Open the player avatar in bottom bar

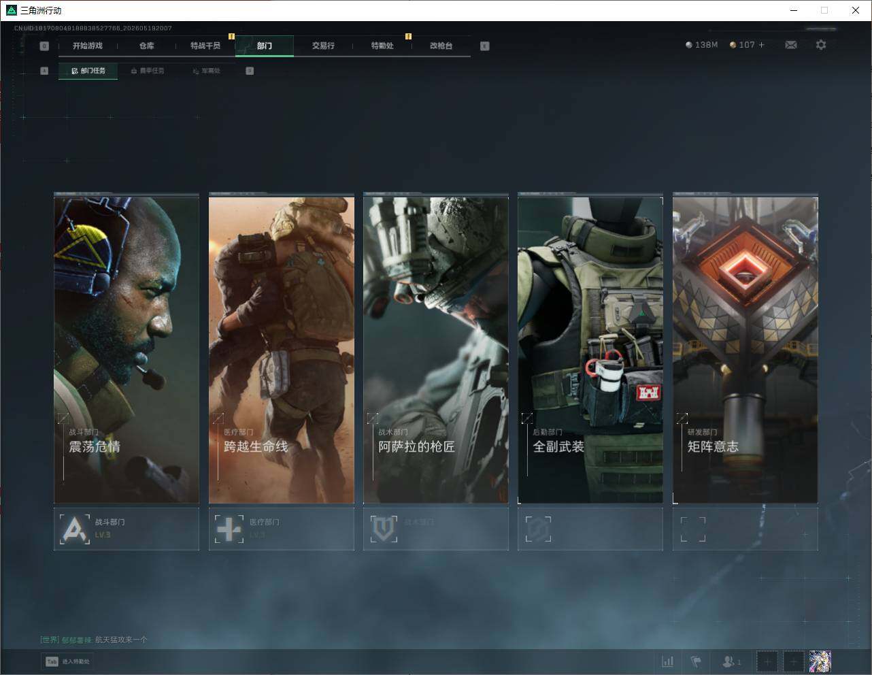(x=820, y=661)
